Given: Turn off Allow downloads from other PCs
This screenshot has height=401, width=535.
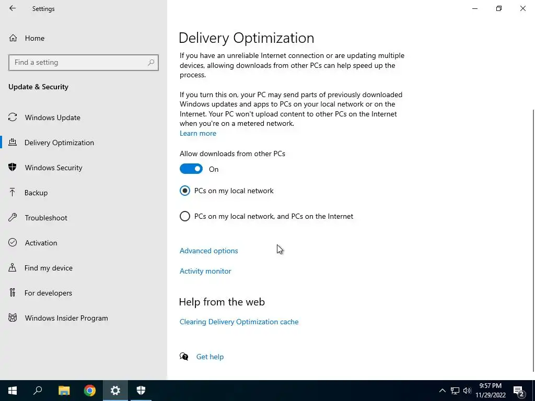Looking at the screenshot, I should click(191, 169).
